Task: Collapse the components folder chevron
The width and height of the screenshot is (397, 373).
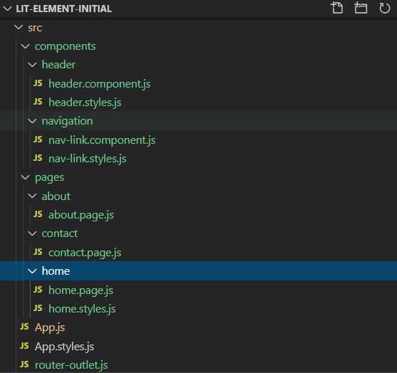Action: coord(26,46)
